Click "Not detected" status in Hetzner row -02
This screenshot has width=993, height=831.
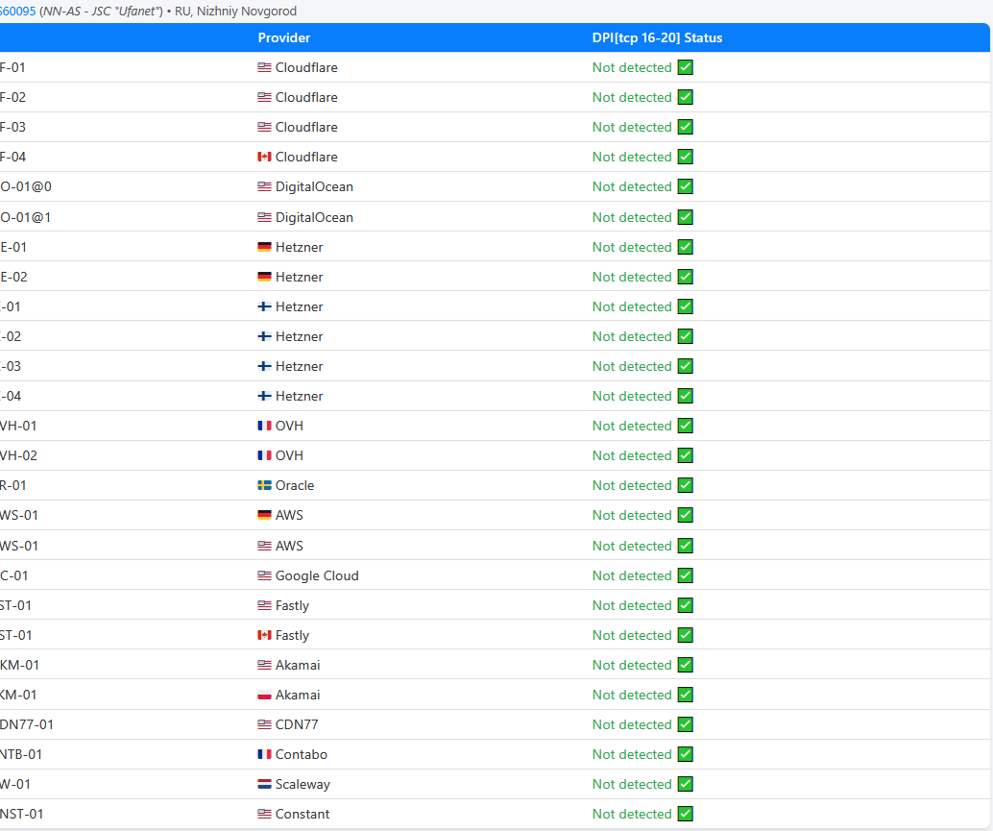632,336
